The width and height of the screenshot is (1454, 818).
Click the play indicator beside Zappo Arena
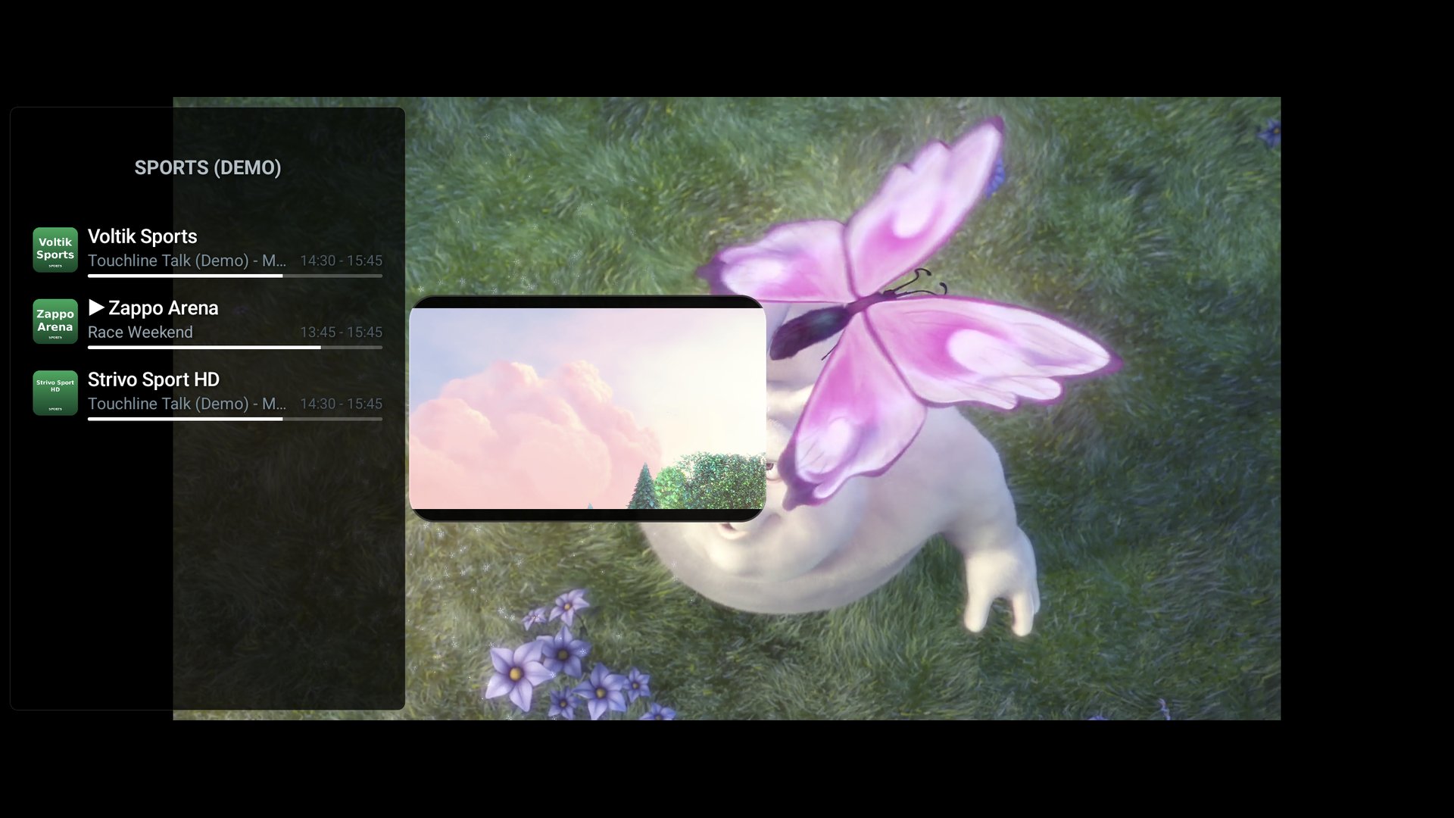pos(96,308)
